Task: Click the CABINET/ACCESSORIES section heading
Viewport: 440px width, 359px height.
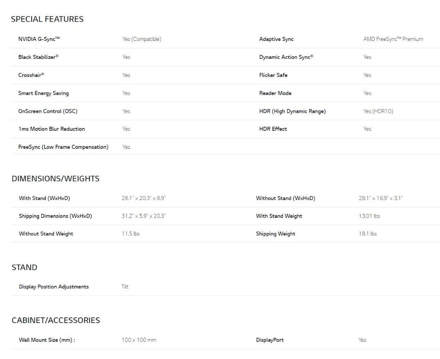Action: pyautogui.click(x=56, y=321)
